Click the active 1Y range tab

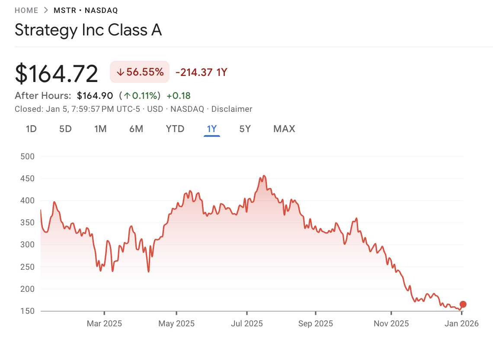[x=211, y=129]
